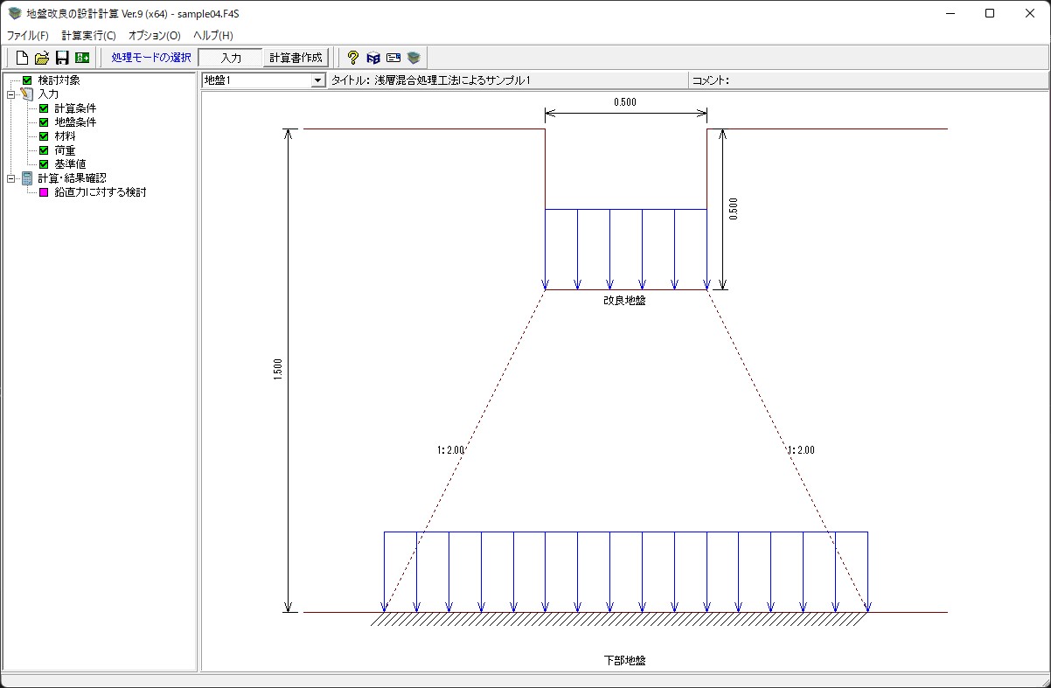
Task: Select the green-checked 荷重 item
Action: (x=65, y=150)
